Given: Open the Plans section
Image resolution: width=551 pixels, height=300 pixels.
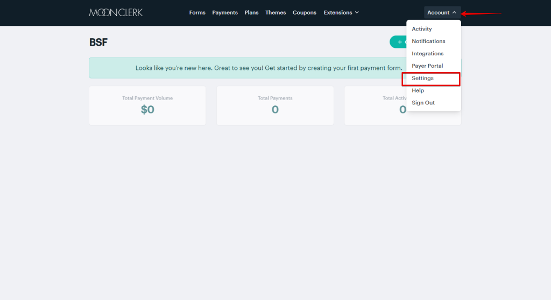Looking at the screenshot, I should pos(251,12).
